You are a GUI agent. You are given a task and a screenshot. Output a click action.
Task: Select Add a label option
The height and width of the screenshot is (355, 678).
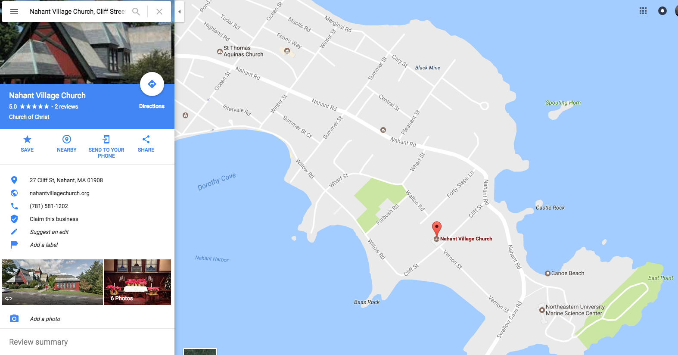44,245
